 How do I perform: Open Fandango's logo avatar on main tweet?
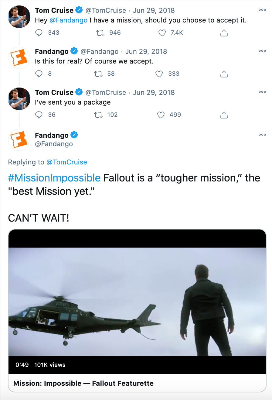coord(19,140)
